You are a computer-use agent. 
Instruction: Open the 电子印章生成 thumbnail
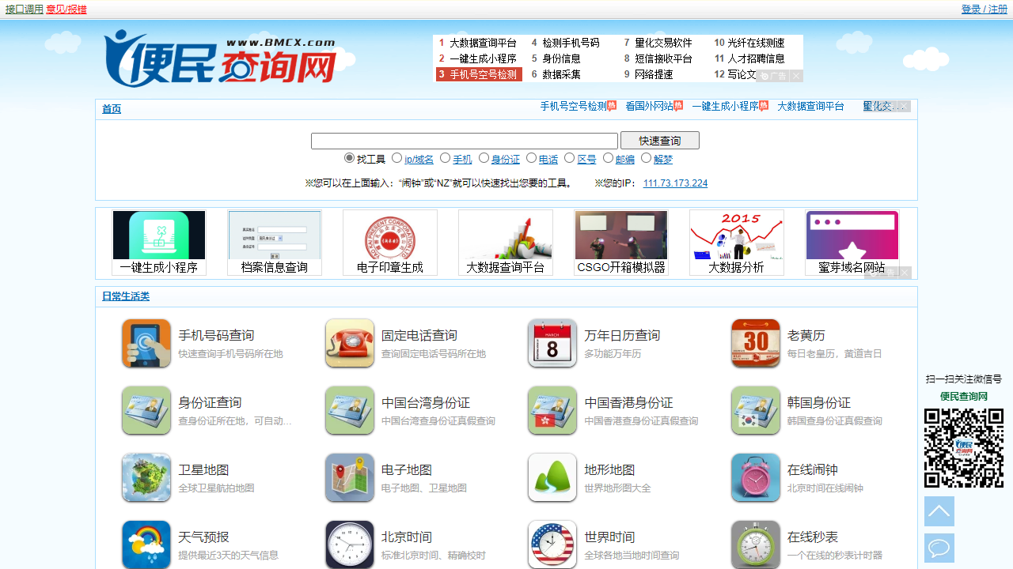click(390, 243)
